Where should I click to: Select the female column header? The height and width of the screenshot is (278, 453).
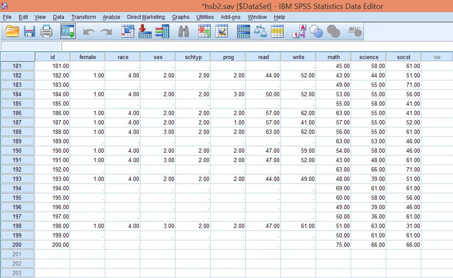click(88, 57)
